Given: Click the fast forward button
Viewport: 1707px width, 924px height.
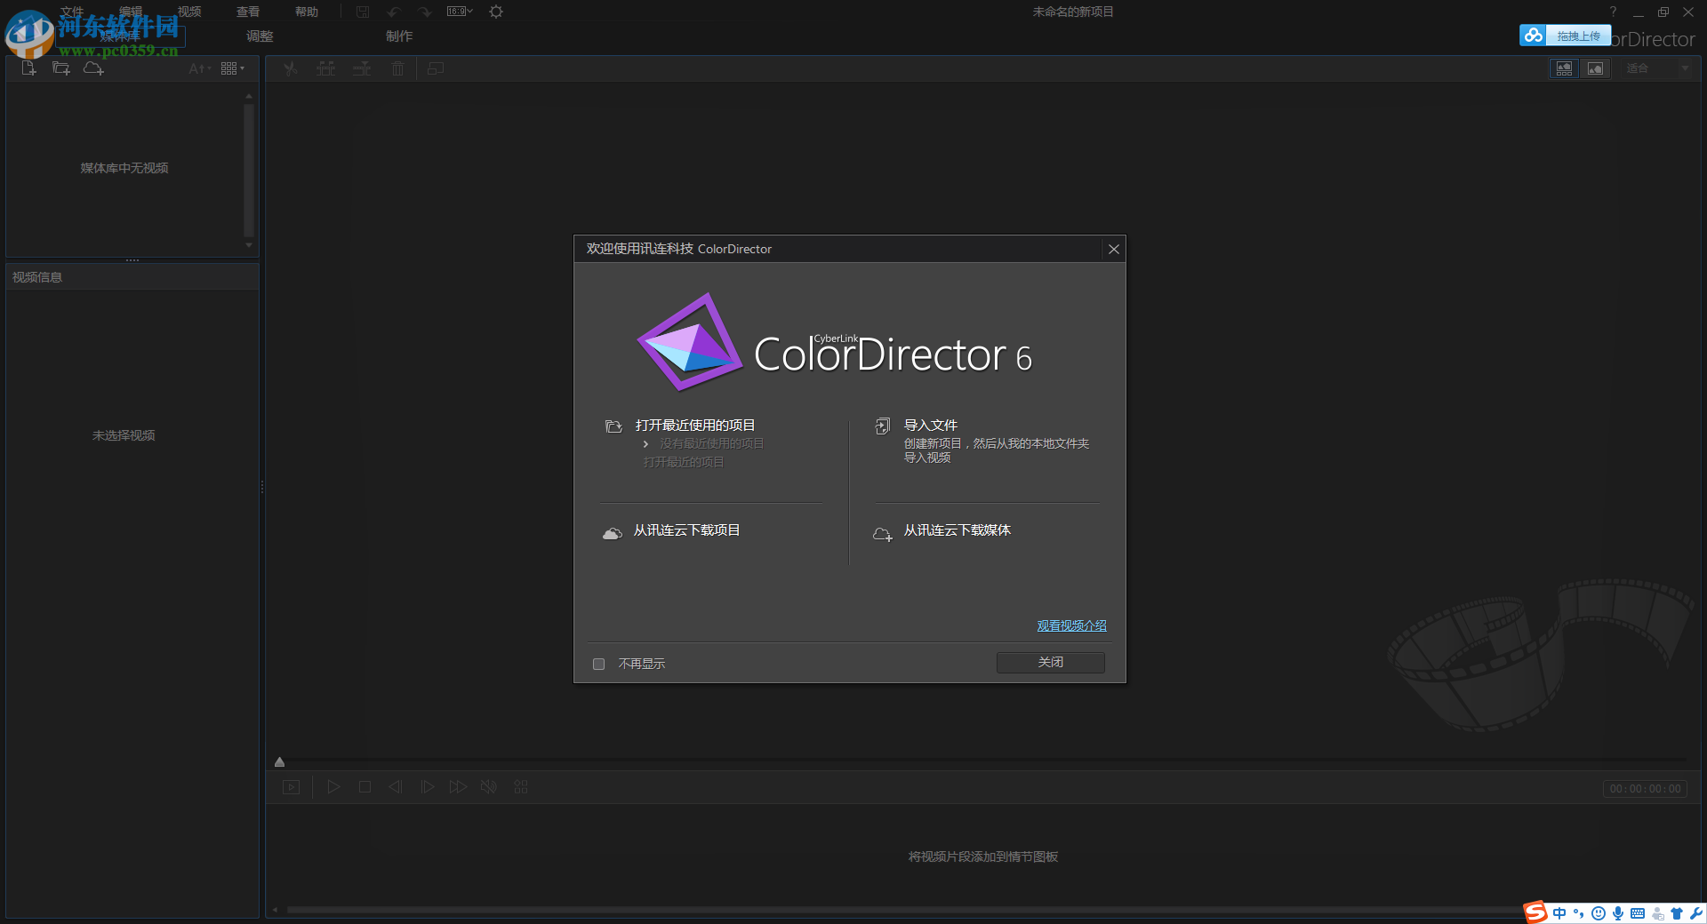Looking at the screenshot, I should 458,787.
